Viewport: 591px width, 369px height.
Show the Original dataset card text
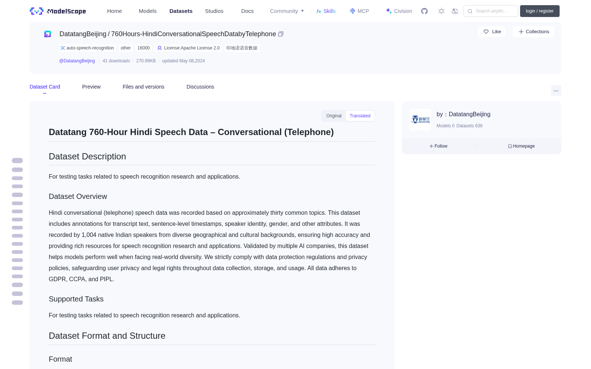[x=334, y=116]
